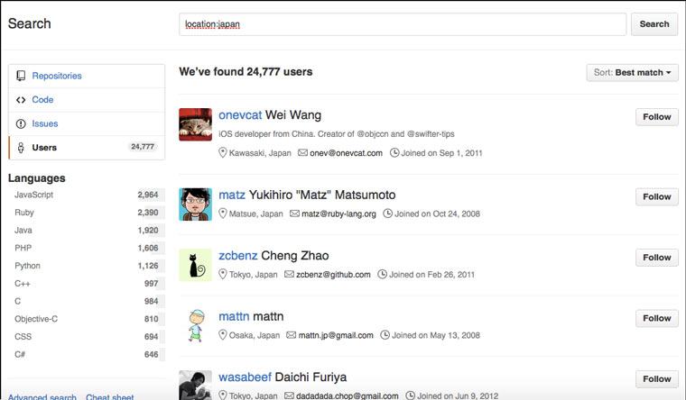This screenshot has height=400, width=686.
Task: Click location pin icon beside Kawasaki, Japan
Action: 223,153
